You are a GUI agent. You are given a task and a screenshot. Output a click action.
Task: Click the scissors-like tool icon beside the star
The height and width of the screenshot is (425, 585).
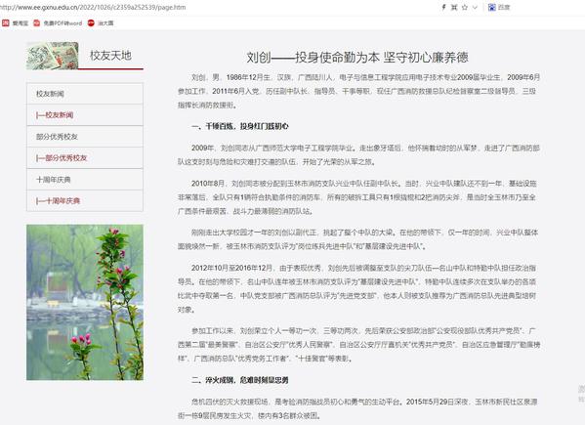point(454,7)
